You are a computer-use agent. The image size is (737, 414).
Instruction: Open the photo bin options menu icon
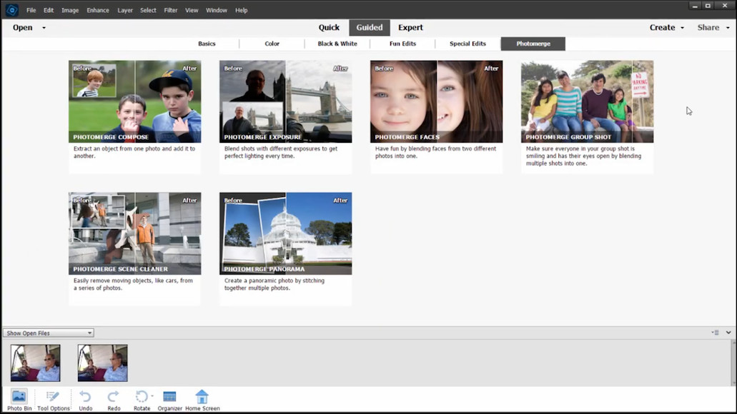(715, 333)
